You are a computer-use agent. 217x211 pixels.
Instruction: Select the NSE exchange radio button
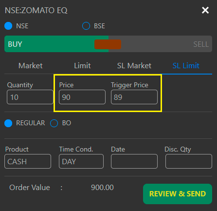click(8, 26)
